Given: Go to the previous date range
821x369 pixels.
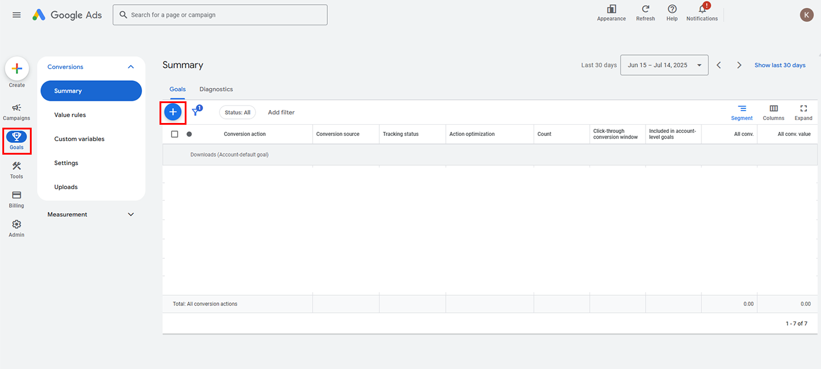Looking at the screenshot, I should click(719, 65).
